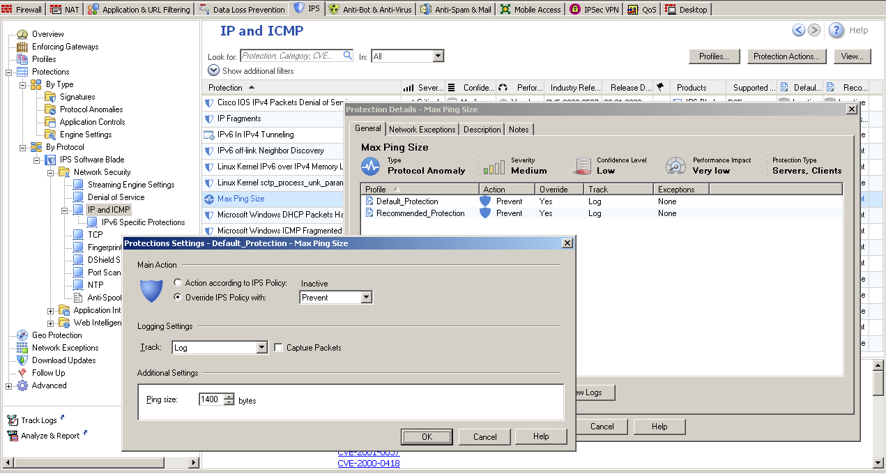Click OK in Protections Settings dialog
The height and width of the screenshot is (474, 886).
pos(427,436)
